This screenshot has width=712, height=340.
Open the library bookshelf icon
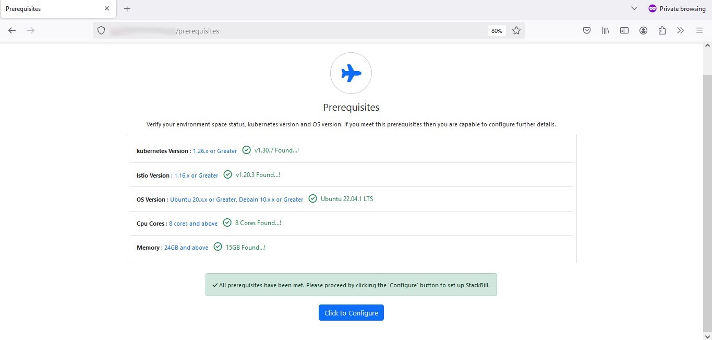click(x=606, y=31)
